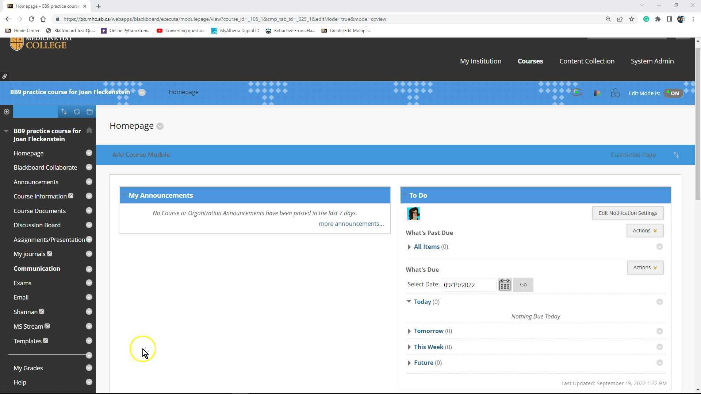
Task: Click the reorder menu items arrows icon
Action: click(64, 112)
